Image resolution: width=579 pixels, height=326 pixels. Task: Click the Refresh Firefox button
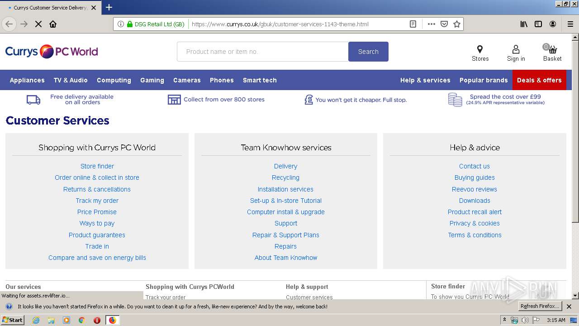(x=540, y=306)
